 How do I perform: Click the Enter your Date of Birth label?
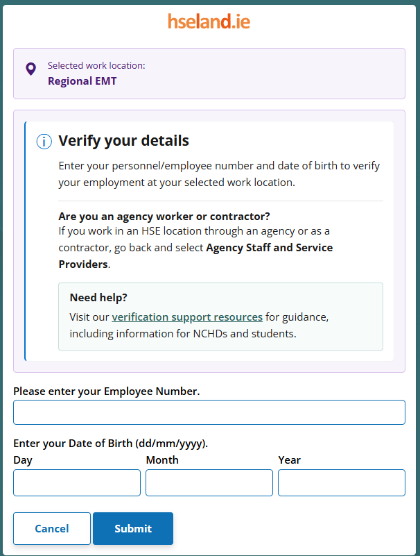coord(110,444)
